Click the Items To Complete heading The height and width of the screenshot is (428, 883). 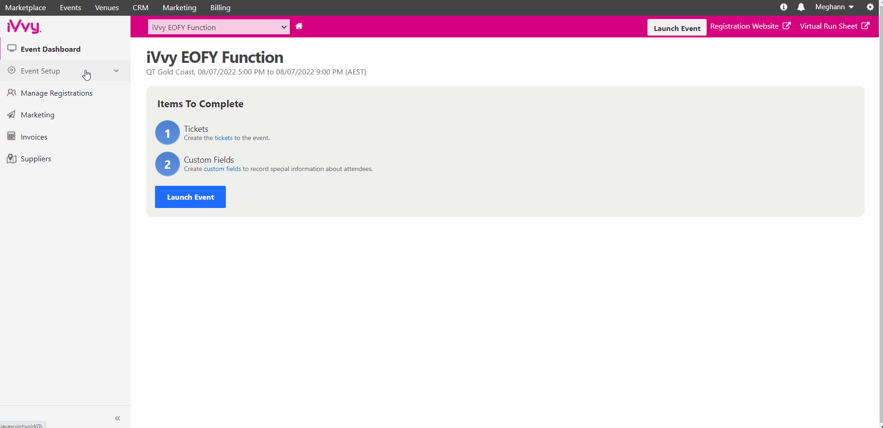tap(200, 104)
